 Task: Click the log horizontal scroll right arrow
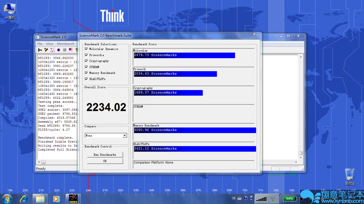click(x=296, y=162)
